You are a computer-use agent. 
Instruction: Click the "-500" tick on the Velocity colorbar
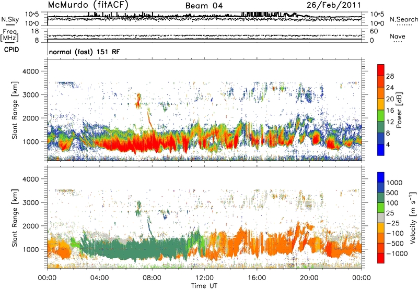[395, 244]
